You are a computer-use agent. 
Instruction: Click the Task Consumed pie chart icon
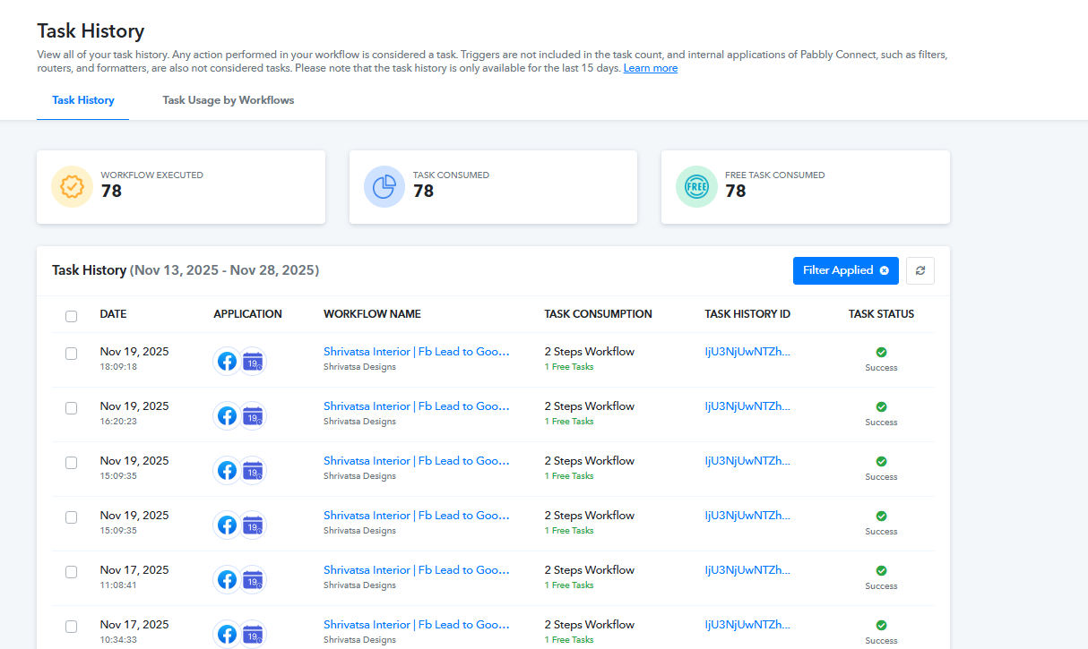384,187
